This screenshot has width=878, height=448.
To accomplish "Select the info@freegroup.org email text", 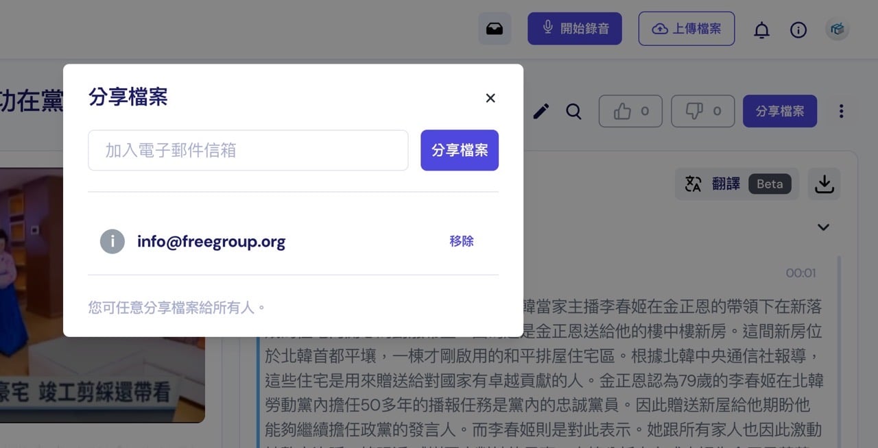I will pyautogui.click(x=211, y=241).
